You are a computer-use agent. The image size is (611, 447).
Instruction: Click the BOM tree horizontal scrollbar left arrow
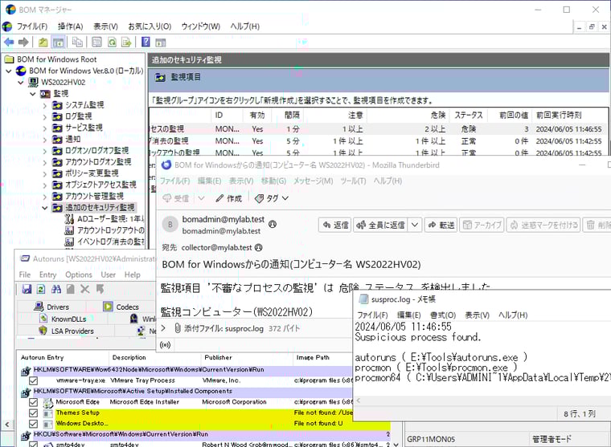[7, 424]
